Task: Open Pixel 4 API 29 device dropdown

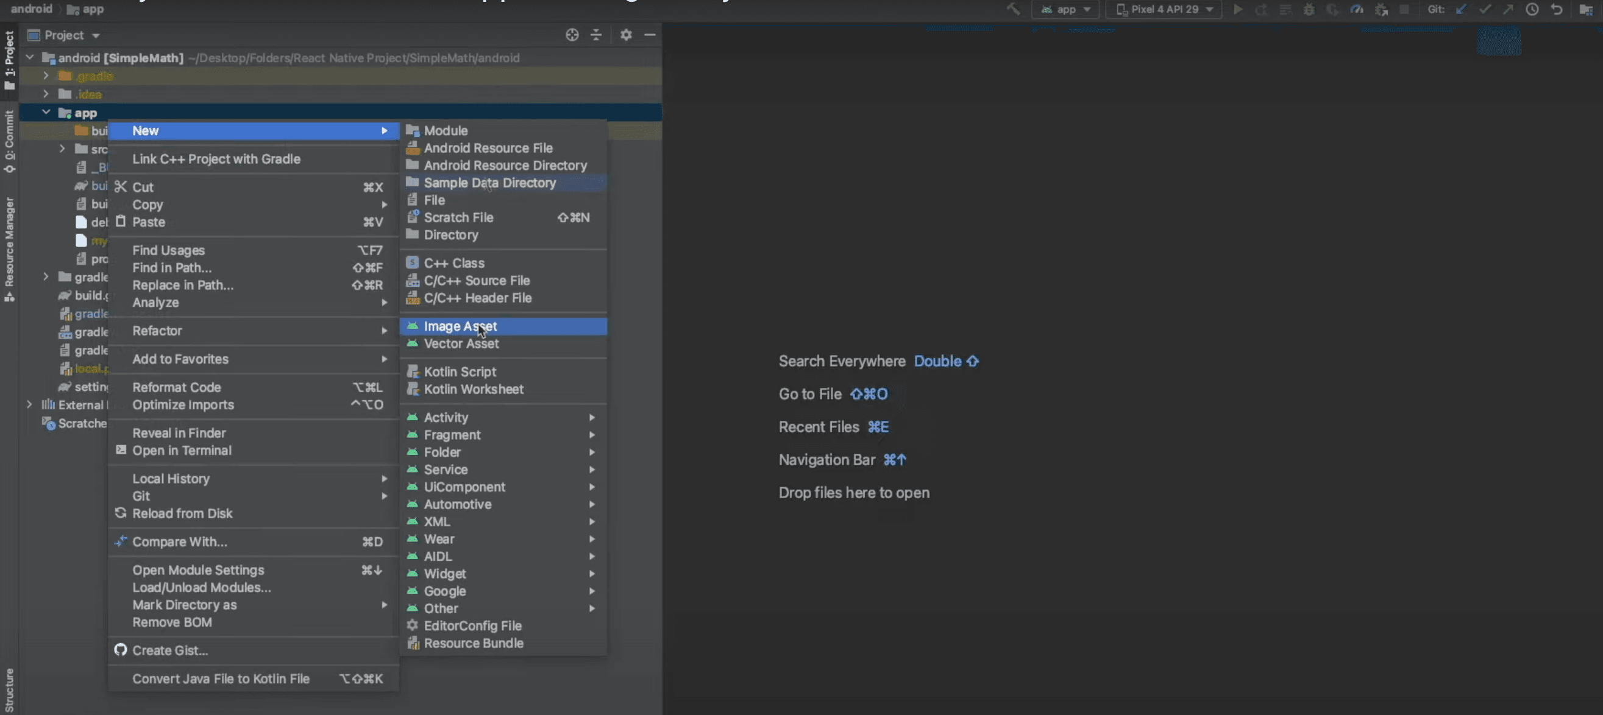Action: 1164,9
